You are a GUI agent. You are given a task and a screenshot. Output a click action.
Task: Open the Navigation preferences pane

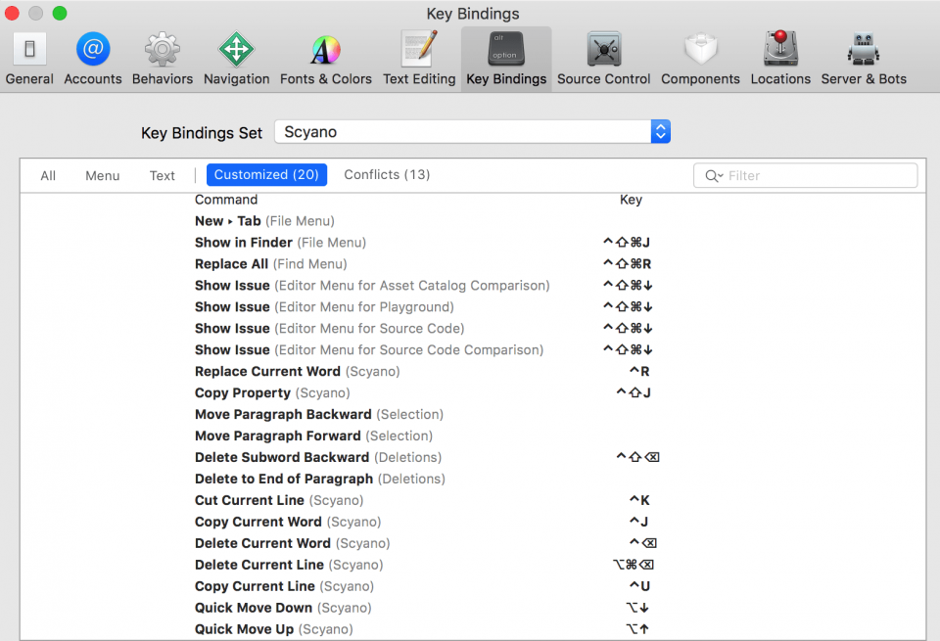(236, 57)
